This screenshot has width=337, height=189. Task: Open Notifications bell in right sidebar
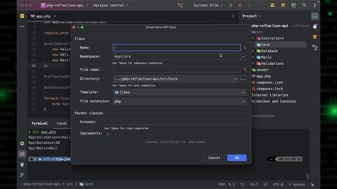pos(315,26)
